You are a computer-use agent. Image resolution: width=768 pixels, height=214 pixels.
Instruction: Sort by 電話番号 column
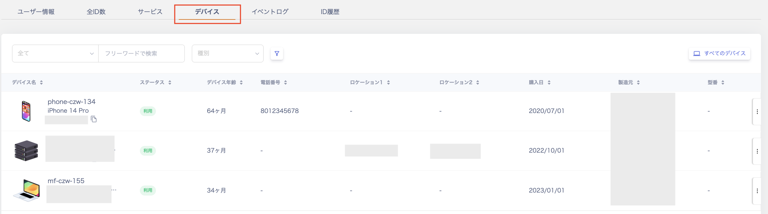(285, 83)
